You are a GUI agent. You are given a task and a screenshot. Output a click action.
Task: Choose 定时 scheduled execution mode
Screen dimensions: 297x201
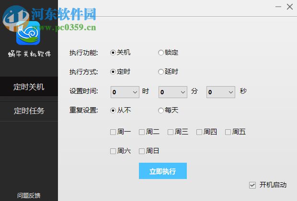(x=113, y=72)
